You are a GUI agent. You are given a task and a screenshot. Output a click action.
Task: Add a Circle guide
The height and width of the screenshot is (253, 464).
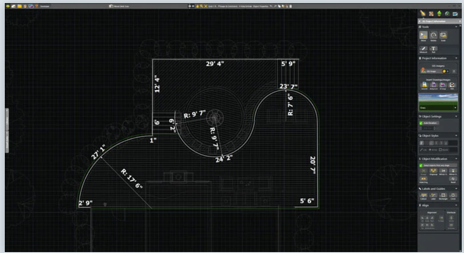(453, 196)
